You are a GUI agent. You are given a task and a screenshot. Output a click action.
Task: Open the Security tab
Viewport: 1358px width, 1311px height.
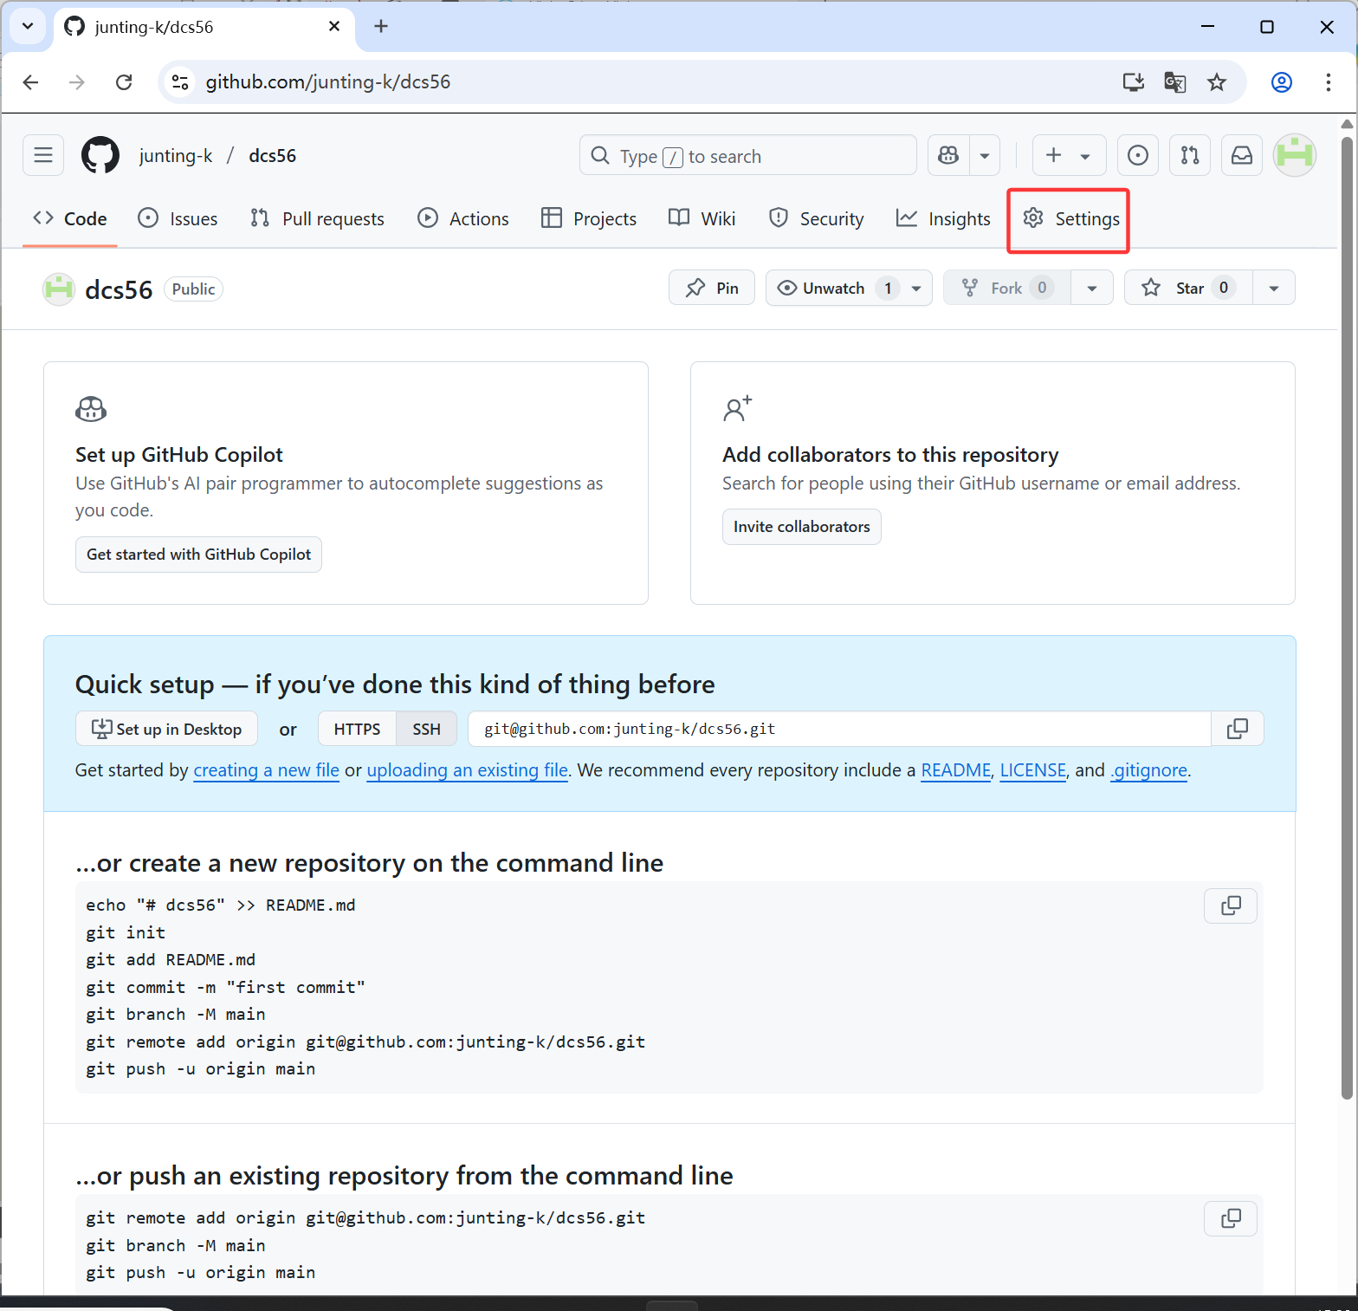pyautogui.click(x=816, y=219)
